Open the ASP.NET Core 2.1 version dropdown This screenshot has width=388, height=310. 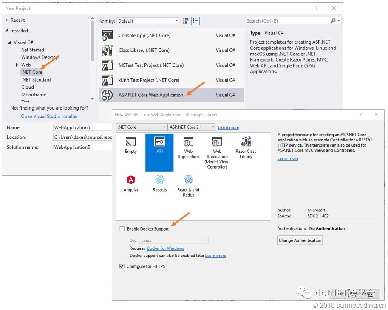coord(192,127)
